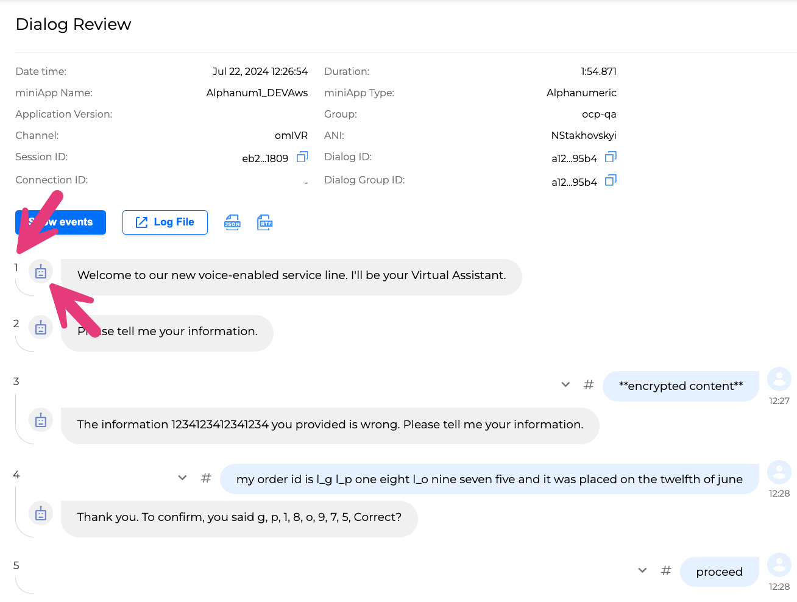The width and height of the screenshot is (797, 602).
Task: Download dialog as JSON file
Action: click(x=232, y=222)
